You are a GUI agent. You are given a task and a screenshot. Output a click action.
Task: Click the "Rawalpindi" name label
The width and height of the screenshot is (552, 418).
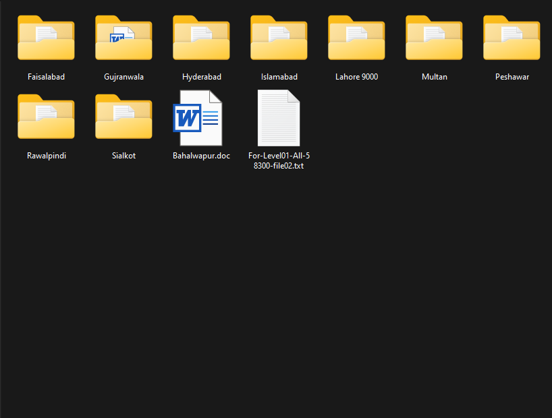coord(46,156)
